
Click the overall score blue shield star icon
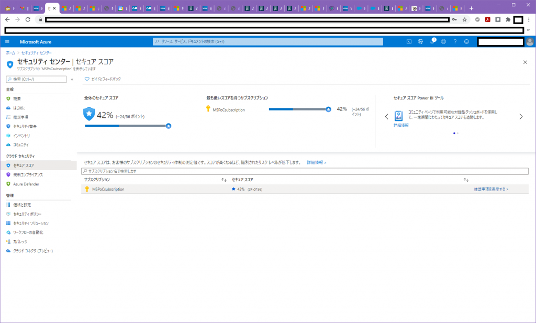tap(89, 114)
